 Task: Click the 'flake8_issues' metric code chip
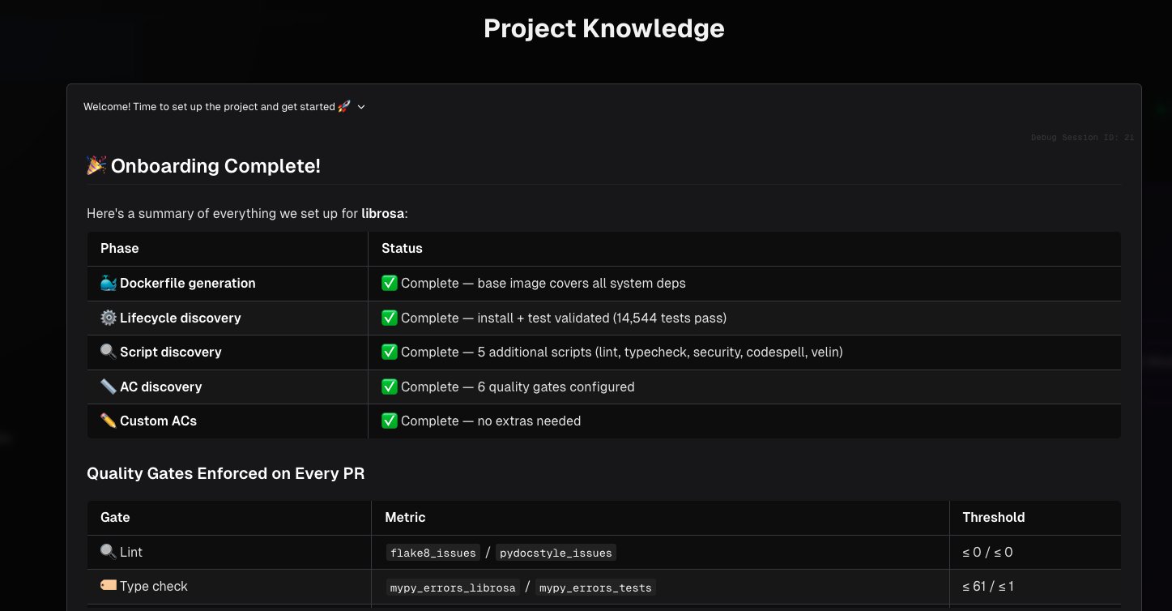433,553
